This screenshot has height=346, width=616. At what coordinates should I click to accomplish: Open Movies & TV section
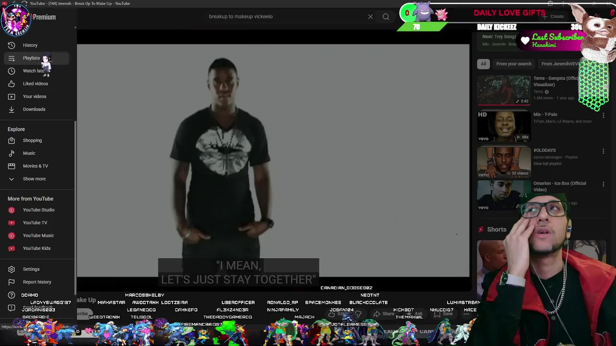37,166
